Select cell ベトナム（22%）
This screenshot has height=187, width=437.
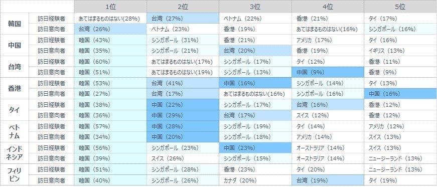pyautogui.click(x=255, y=19)
